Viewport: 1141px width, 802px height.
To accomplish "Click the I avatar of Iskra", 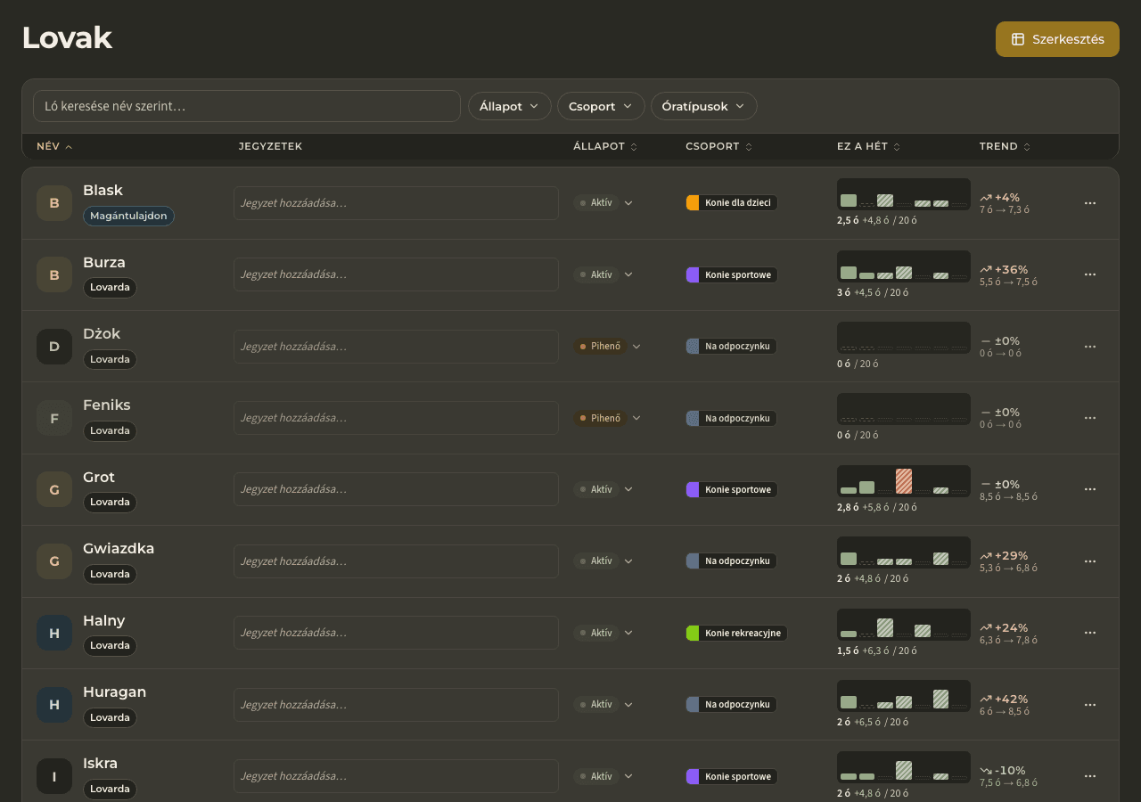I will coord(54,776).
